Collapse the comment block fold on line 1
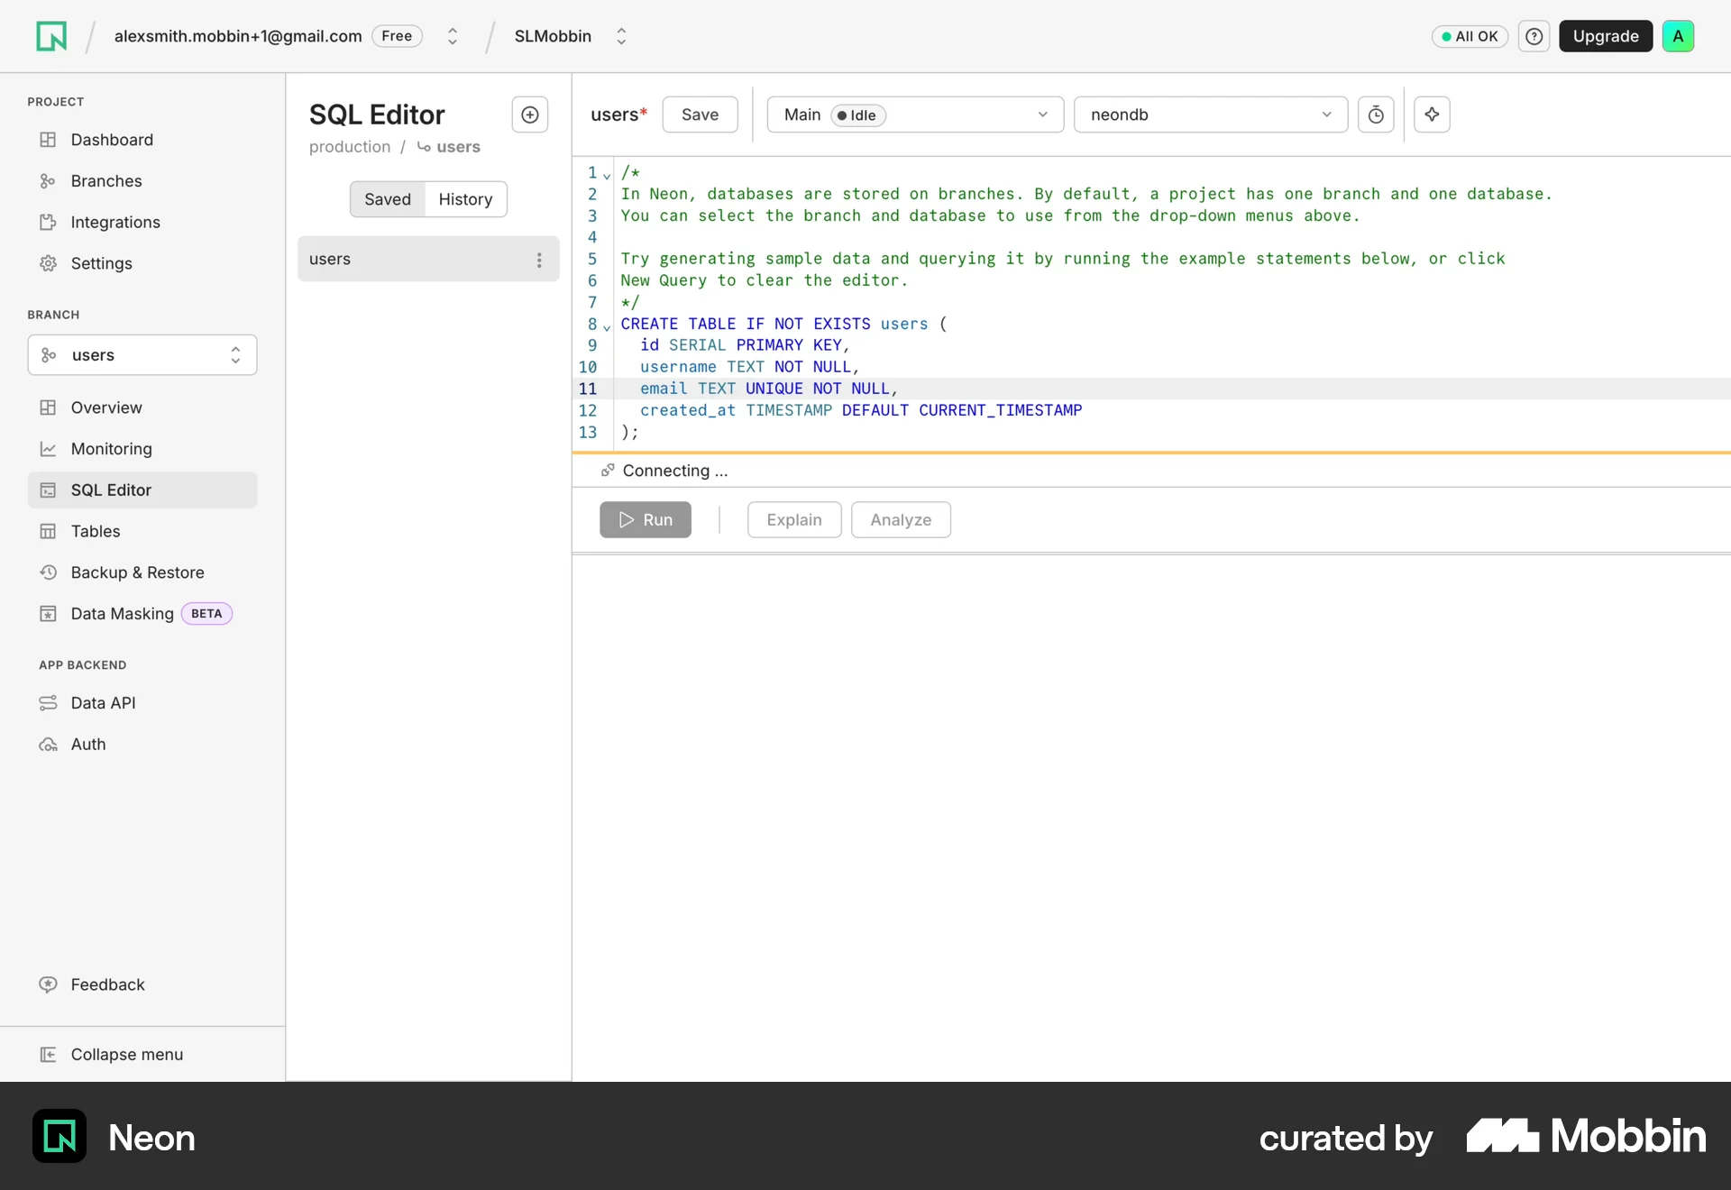Image resolution: width=1731 pixels, height=1190 pixels. click(607, 175)
